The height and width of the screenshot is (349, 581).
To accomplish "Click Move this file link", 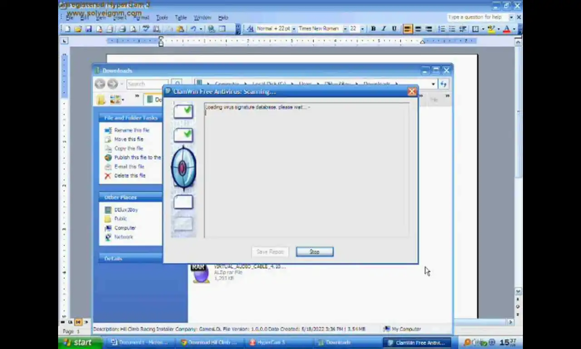I will [x=128, y=140].
